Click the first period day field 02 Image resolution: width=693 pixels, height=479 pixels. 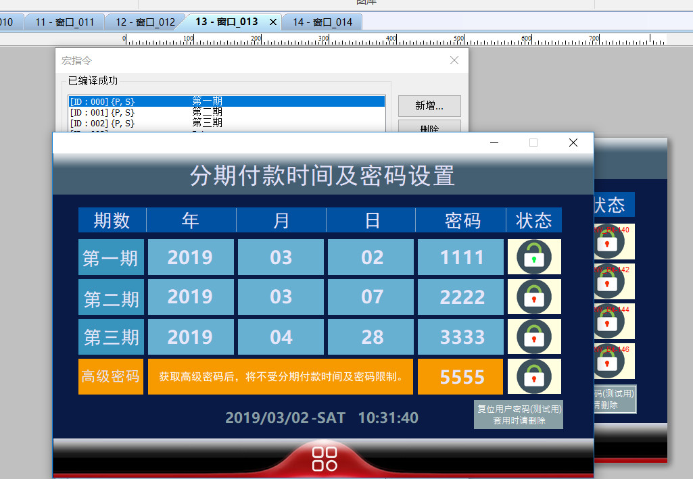[x=372, y=257]
